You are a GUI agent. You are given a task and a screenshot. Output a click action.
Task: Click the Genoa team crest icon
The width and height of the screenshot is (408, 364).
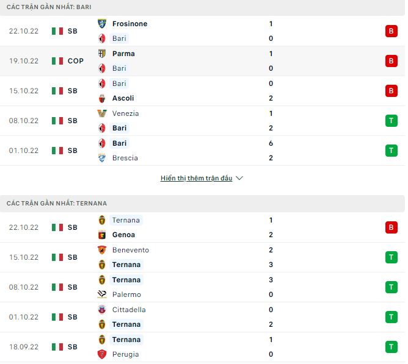pyautogui.click(x=102, y=235)
